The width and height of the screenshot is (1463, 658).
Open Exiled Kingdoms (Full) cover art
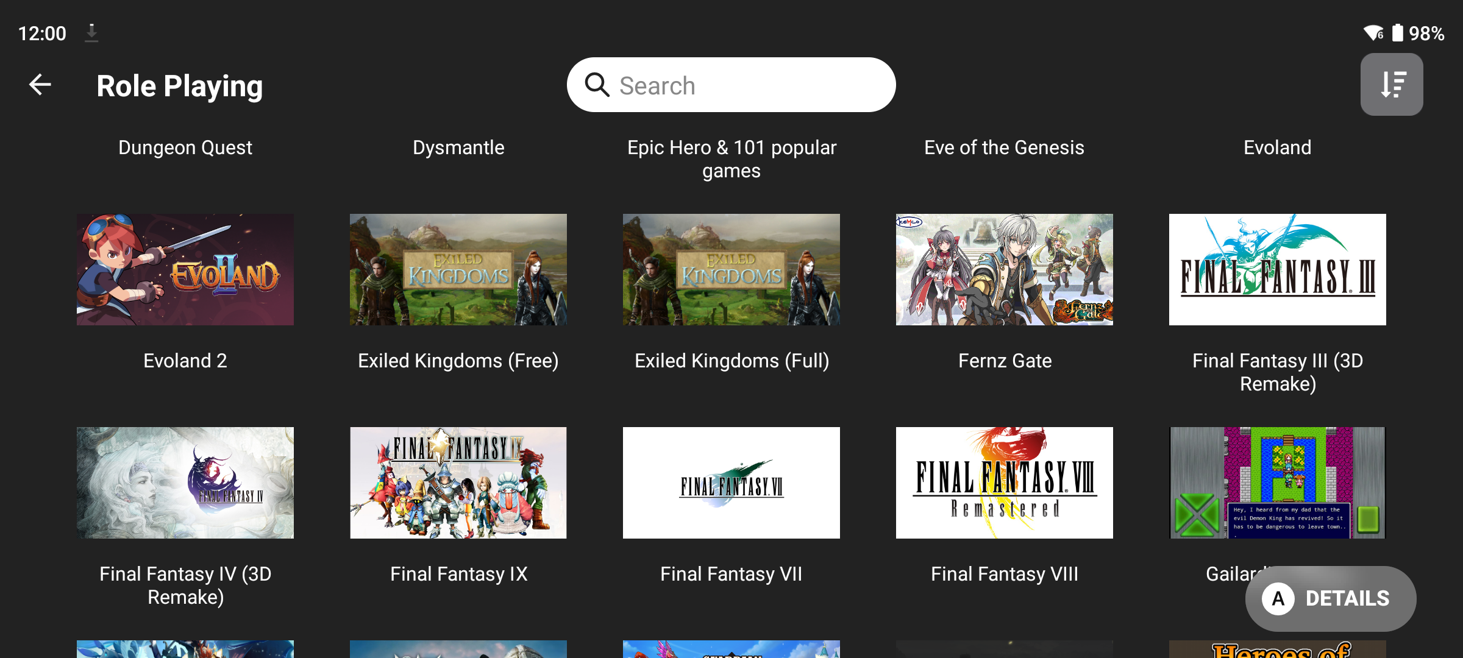click(x=731, y=269)
